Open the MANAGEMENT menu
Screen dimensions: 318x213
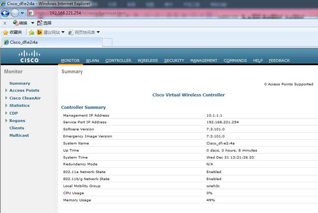(x=204, y=60)
